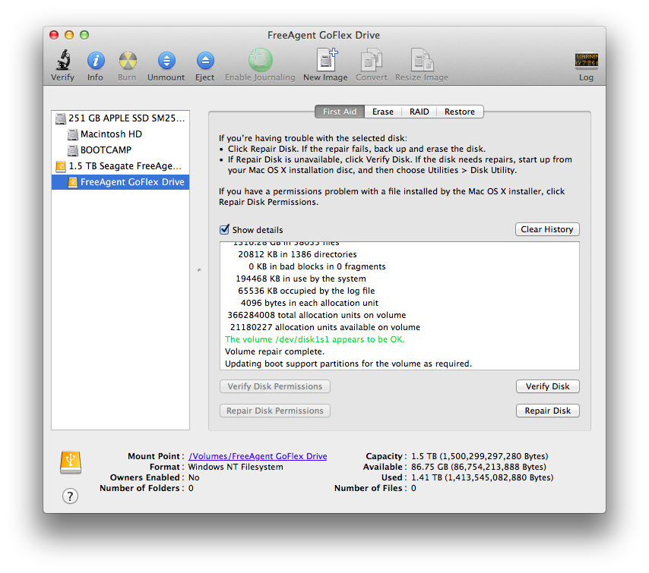Click the 'Volume repair complete.' log line
649x573 pixels.
coord(274,351)
